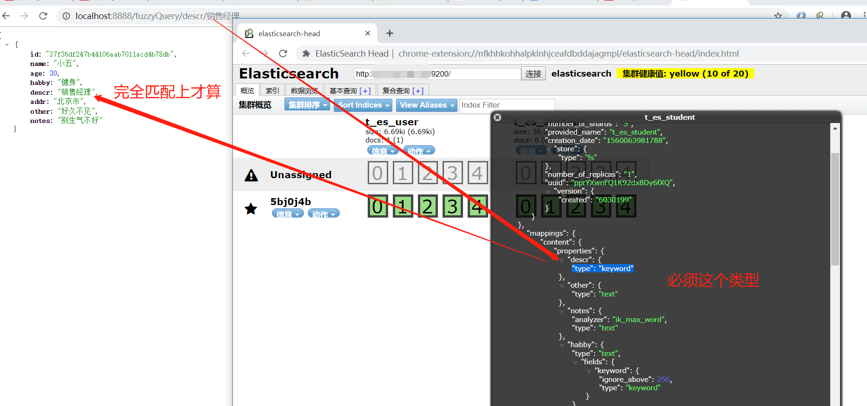Select green shard 1 on node 5bj0j4b
This screenshot has width=867, height=406.
pos(403,206)
